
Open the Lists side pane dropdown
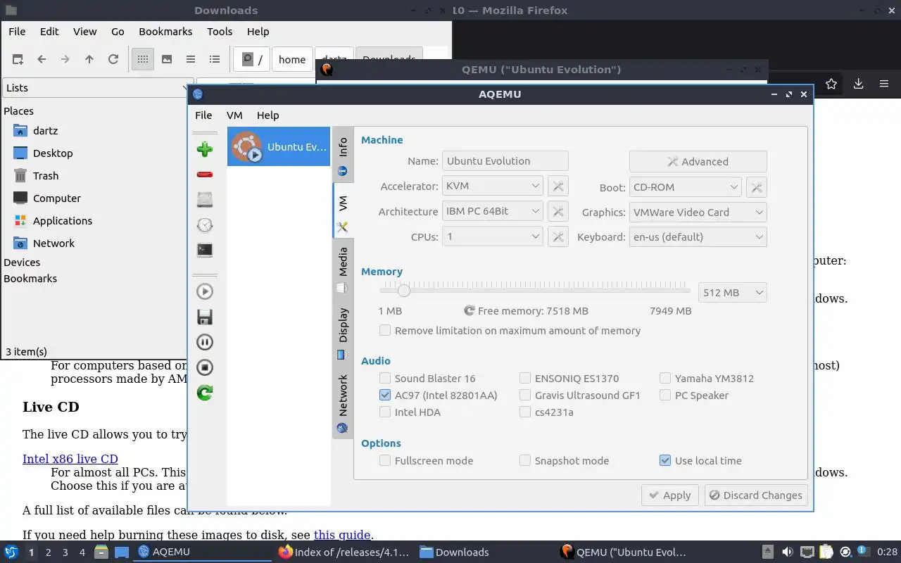(x=98, y=88)
